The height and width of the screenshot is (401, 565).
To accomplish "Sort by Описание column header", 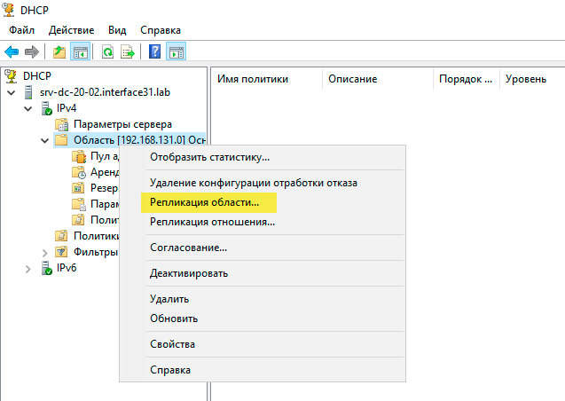I will [378, 79].
